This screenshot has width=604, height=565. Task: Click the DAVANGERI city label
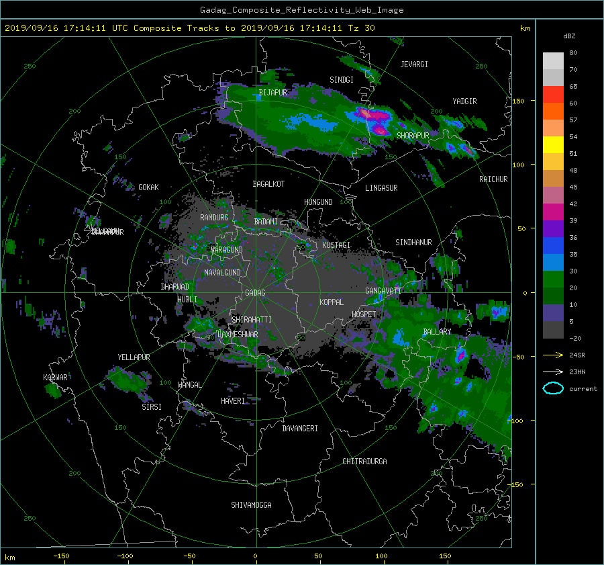300,429
